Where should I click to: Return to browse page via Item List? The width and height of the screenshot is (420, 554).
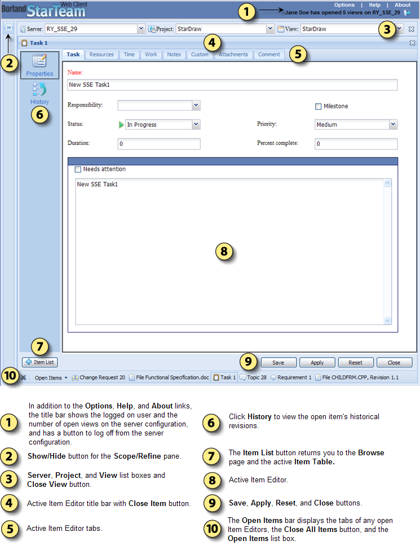(x=40, y=362)
